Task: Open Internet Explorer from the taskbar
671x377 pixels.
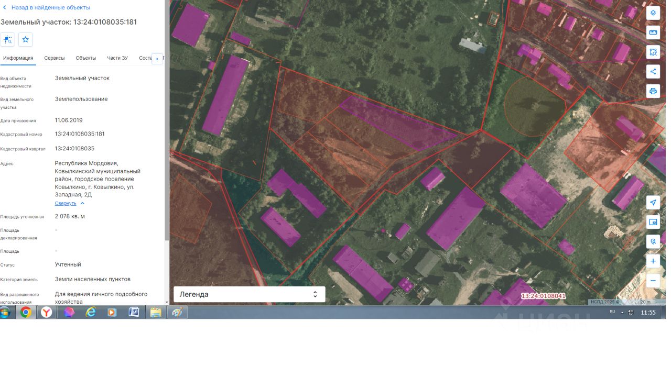Action: [91, 313]
